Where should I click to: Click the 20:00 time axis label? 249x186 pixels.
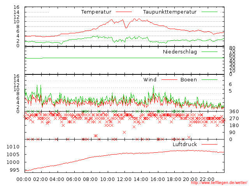coord(190,179)
